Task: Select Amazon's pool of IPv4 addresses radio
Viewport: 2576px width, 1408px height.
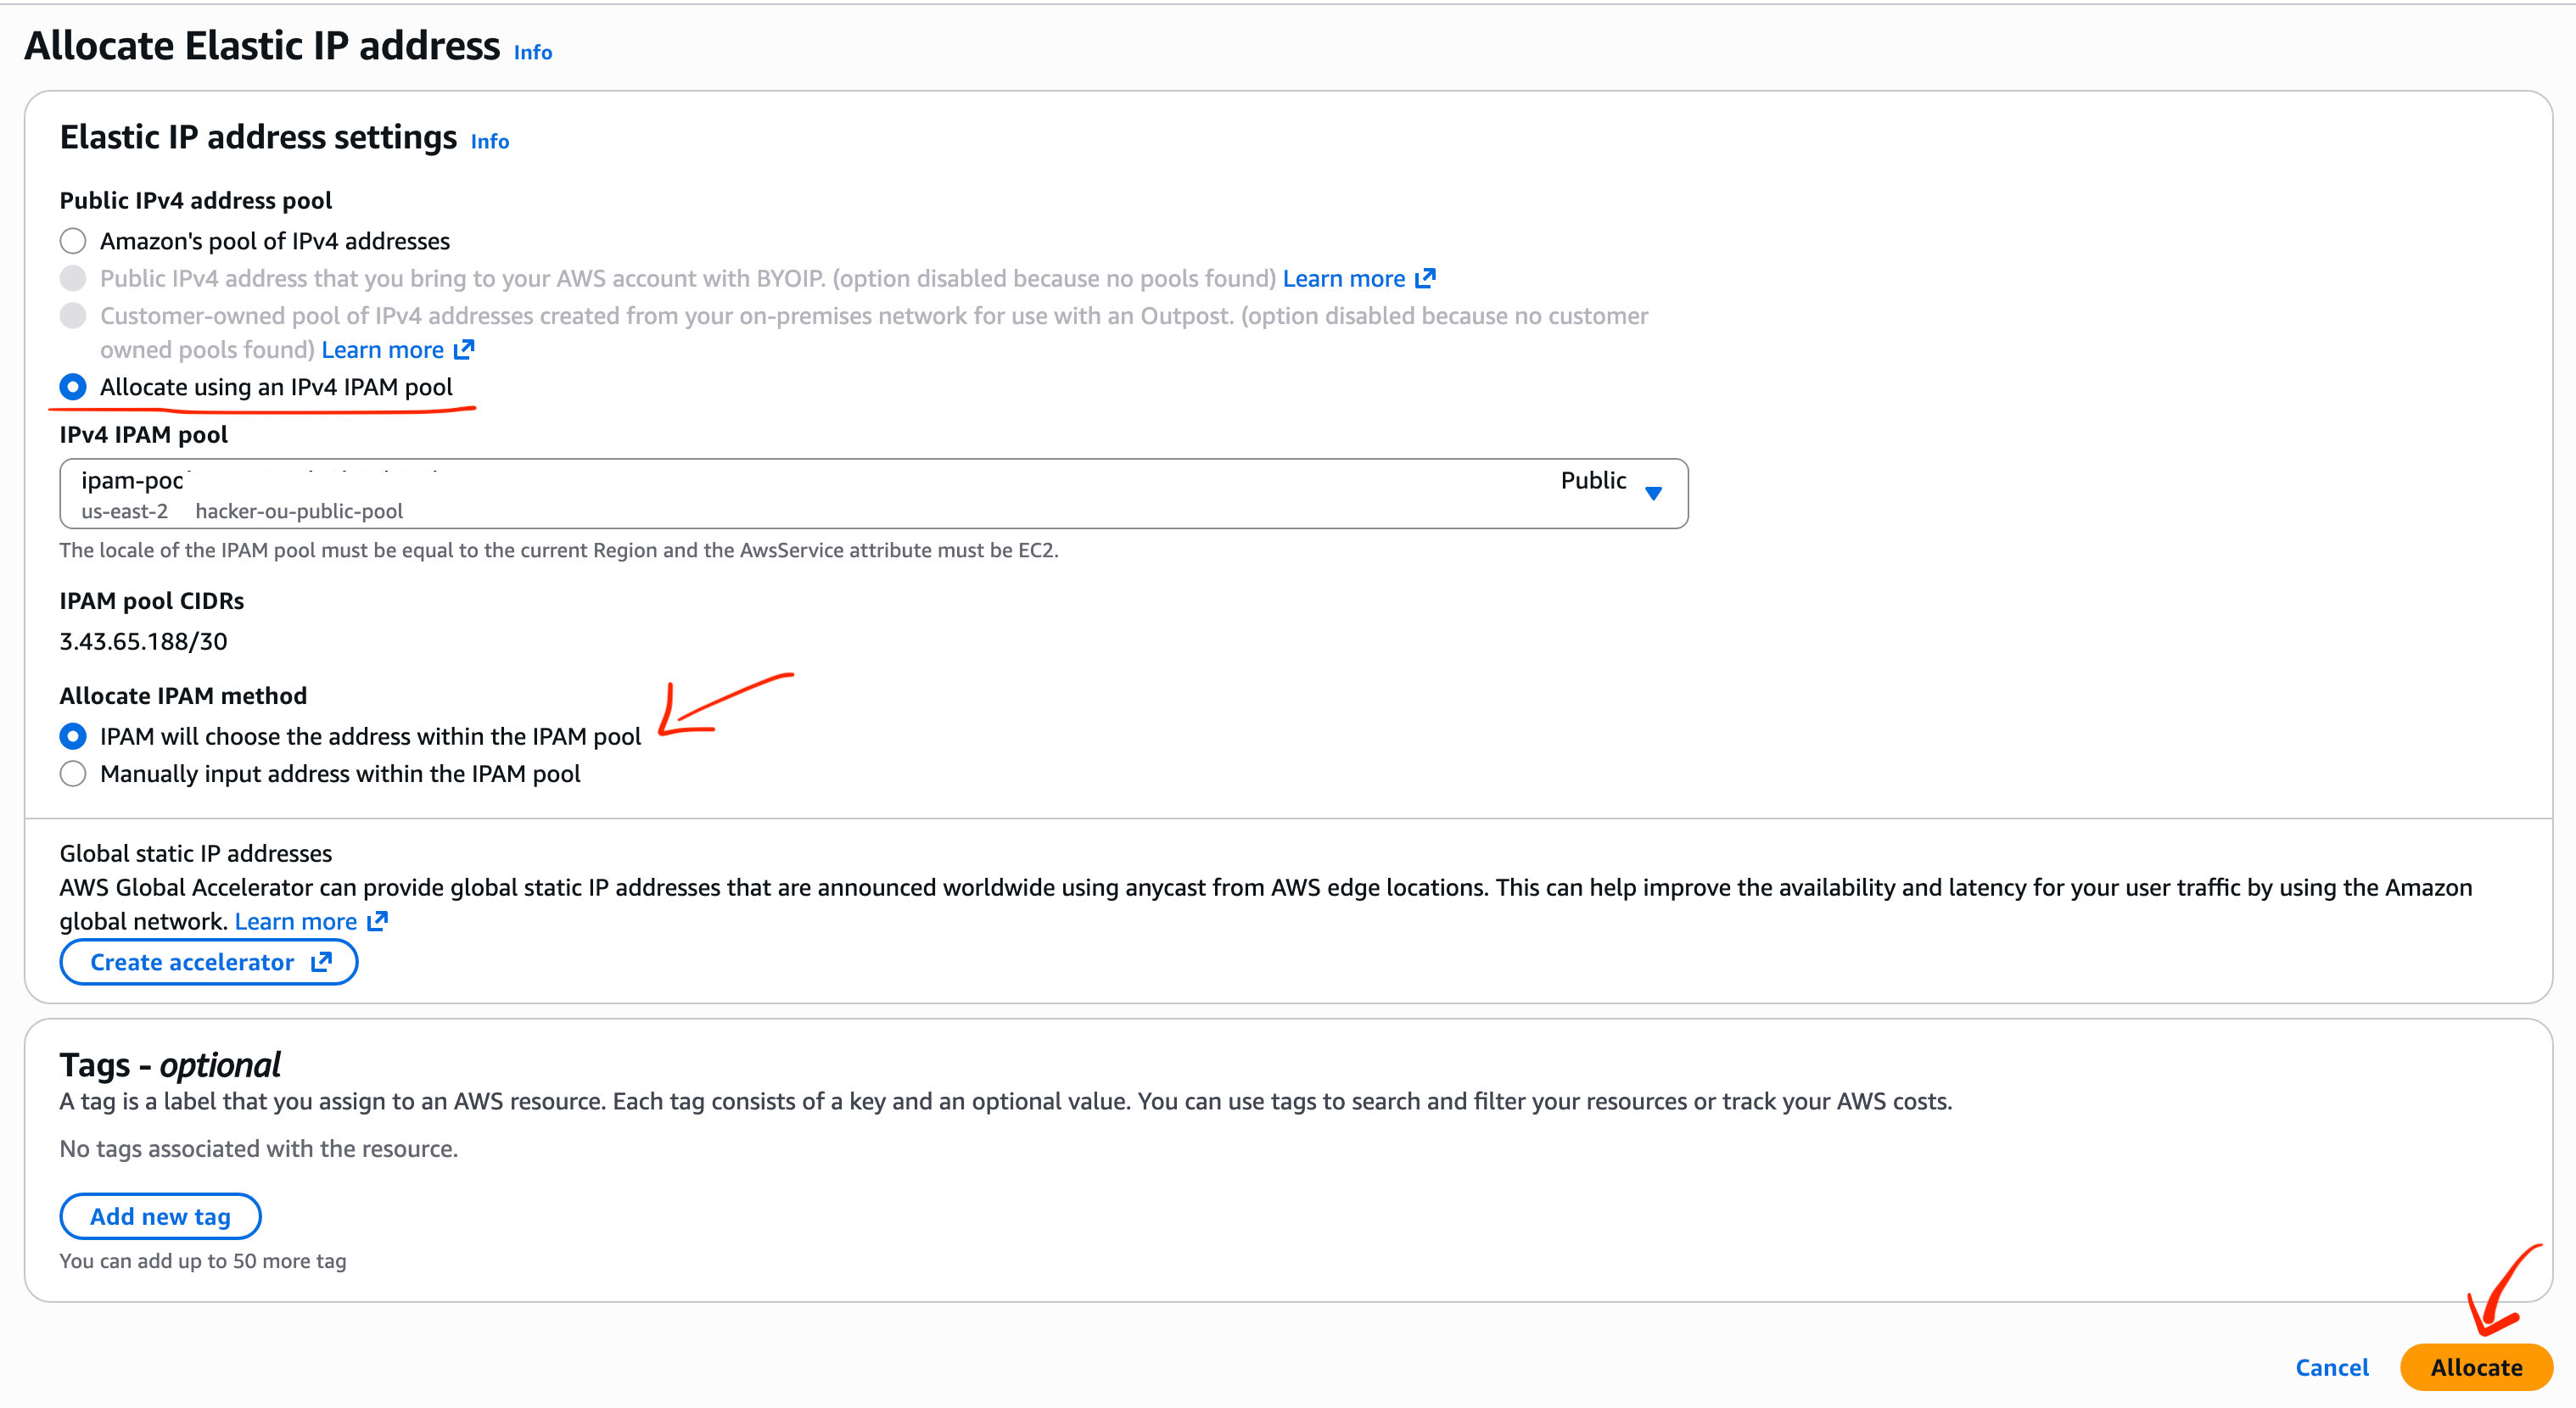Action: click(x=73, y=241)
